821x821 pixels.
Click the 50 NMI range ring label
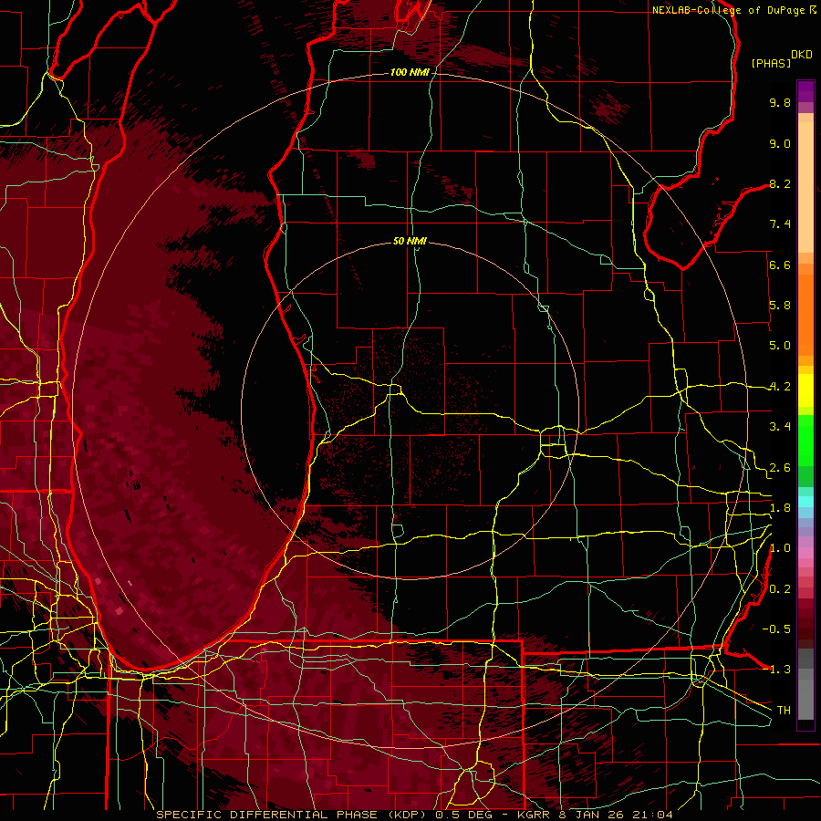(x=410, y=241)
